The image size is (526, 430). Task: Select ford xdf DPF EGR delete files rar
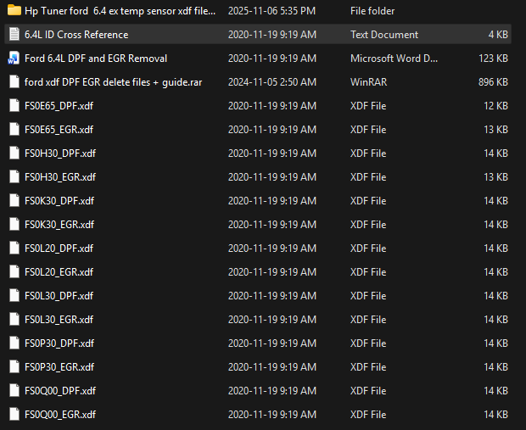(x=114, y=82)
